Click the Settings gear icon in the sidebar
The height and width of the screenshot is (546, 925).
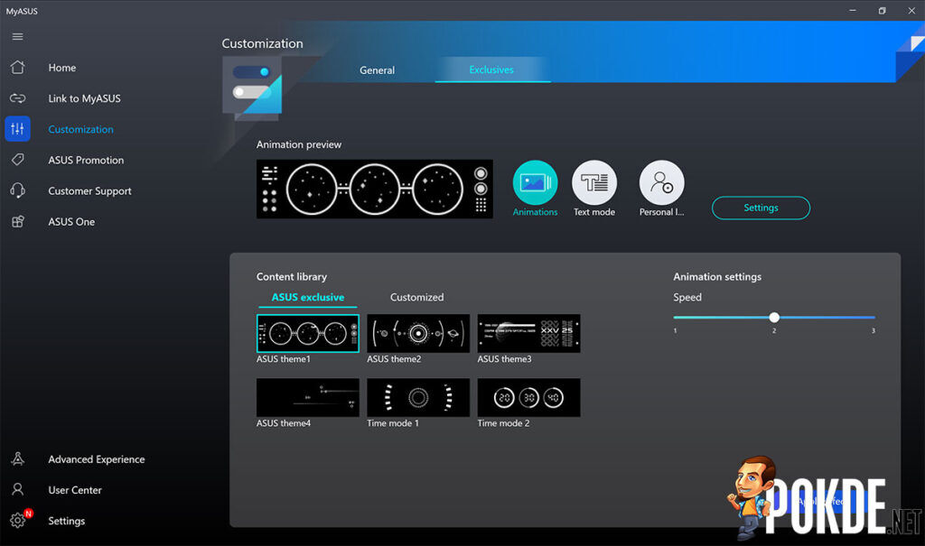tap(18, 520)
